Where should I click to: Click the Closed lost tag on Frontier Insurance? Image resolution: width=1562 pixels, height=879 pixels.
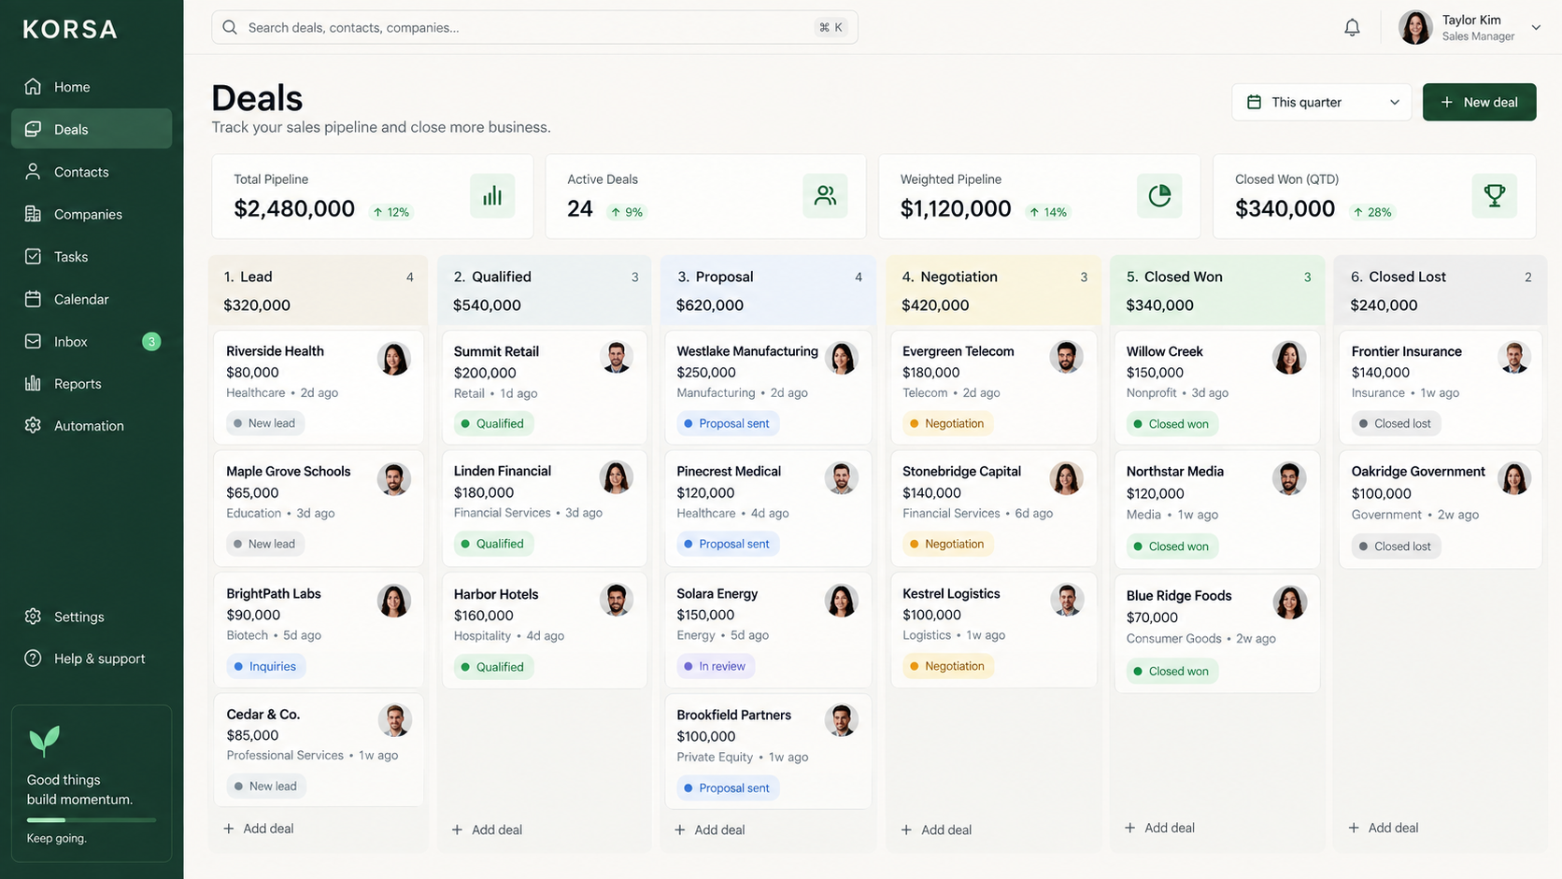point(1396,424)
